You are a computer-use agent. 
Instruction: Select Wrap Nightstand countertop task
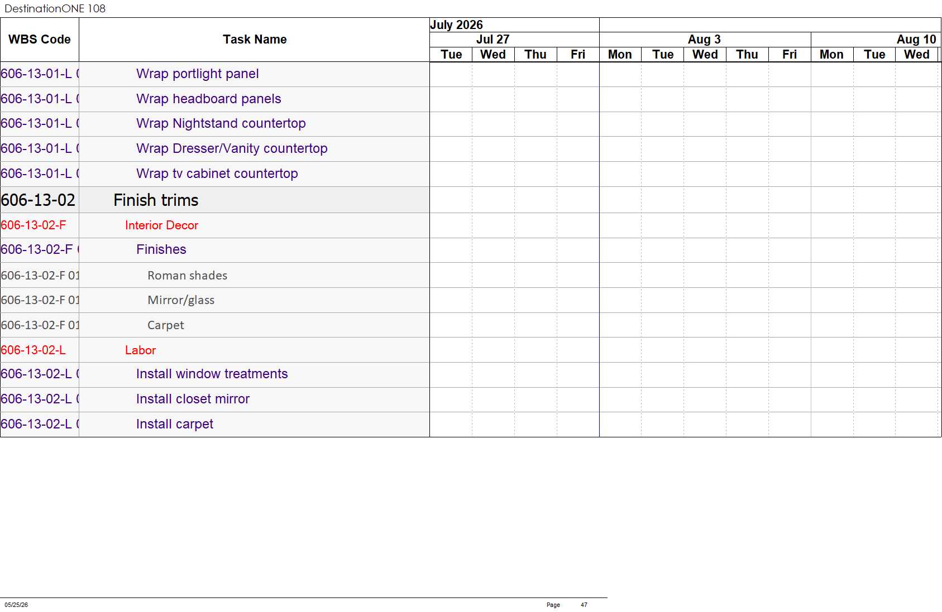coord(221,123)
